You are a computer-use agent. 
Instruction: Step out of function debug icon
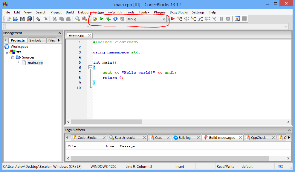click(200, 19)
